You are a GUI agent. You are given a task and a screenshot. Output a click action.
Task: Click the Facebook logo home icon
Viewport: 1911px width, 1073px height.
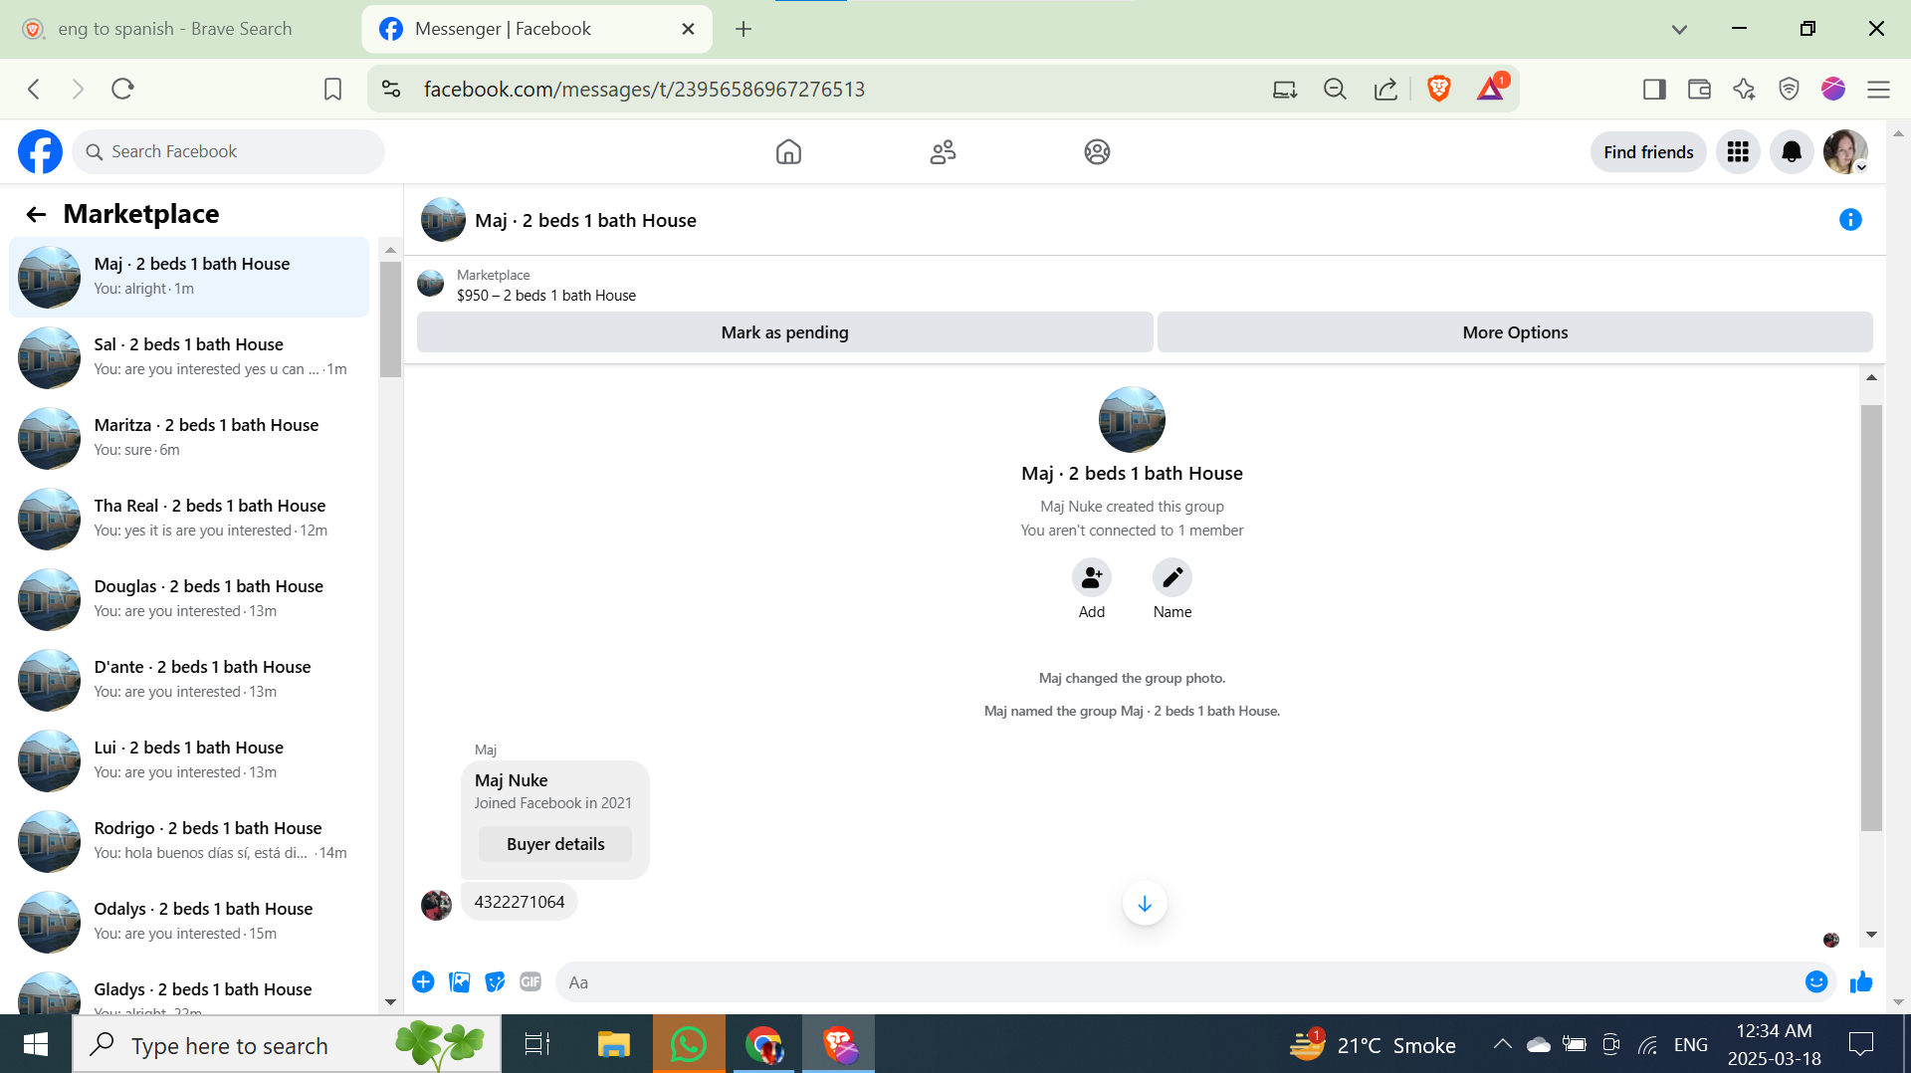pos(40,151)
